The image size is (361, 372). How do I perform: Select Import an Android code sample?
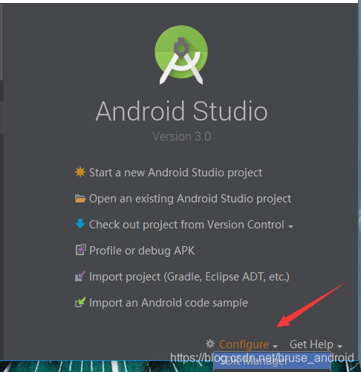click(169, 303)
